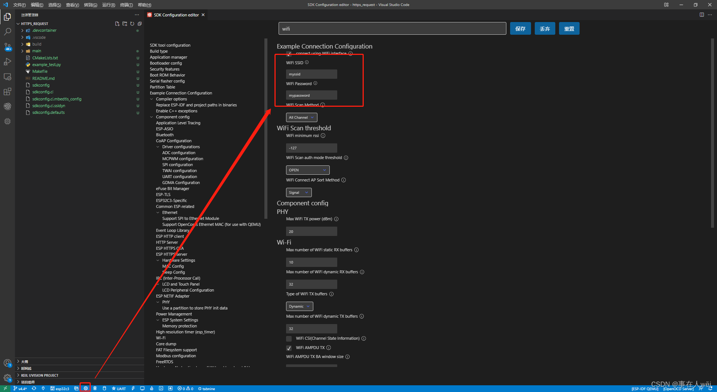Open Type of WiFi TX buffers Dynamic dropdown
The height and width of the screenshot is (392, 717).
pyautogui.click(x=299, y=306)
